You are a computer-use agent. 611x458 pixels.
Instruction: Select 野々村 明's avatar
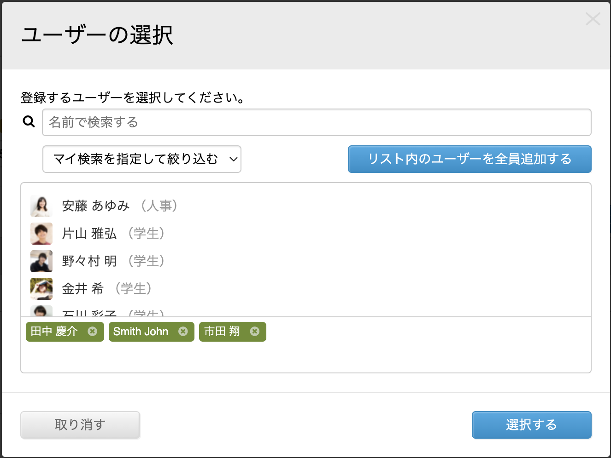pyautogui.click(x=41, y=261)
